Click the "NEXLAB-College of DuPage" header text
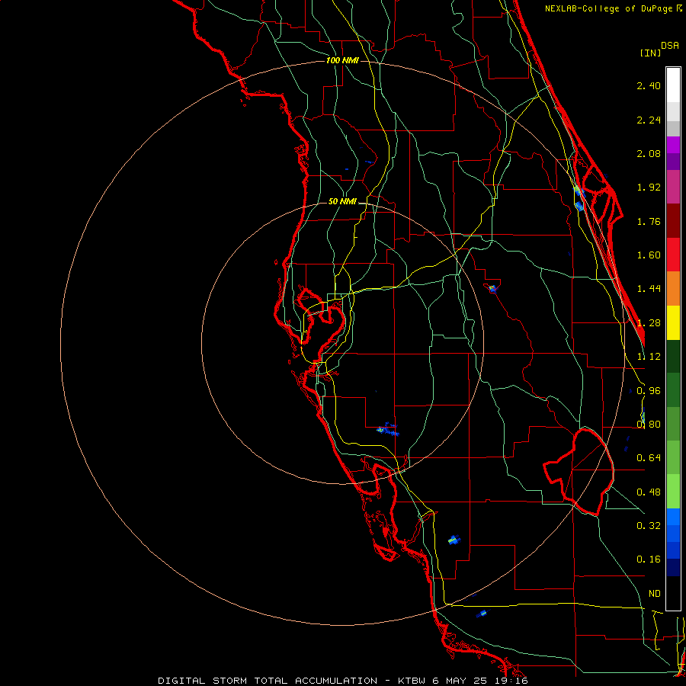 (608, 8)
